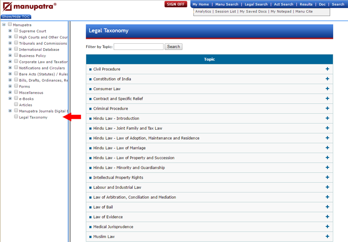Image resolution: width=348 pixels, height=242 pixels.
Task: Open My Notepad link
Action: point(281,12)
